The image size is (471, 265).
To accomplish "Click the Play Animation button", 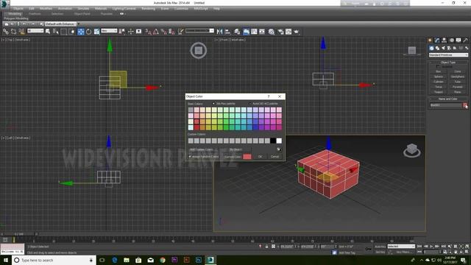I will pos(432,247).
